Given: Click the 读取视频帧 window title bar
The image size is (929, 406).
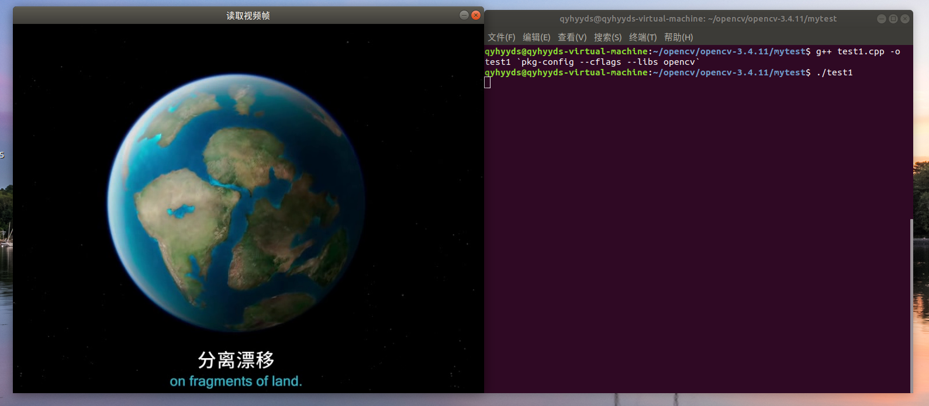Looking at the screenshot, I should pos(248,15).
